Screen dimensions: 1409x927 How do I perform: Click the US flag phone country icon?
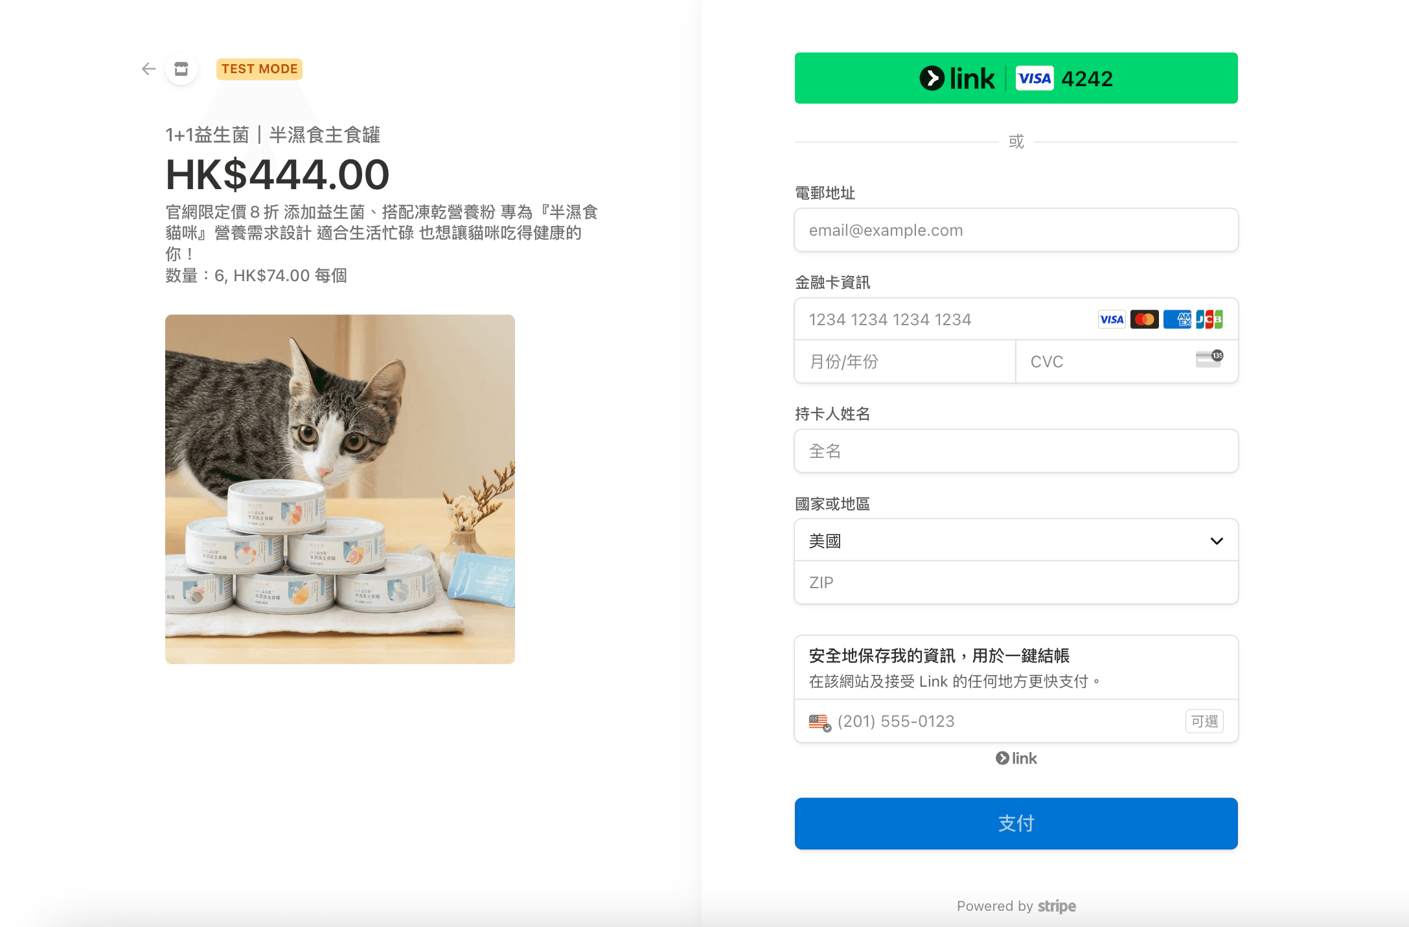point(819,722)
